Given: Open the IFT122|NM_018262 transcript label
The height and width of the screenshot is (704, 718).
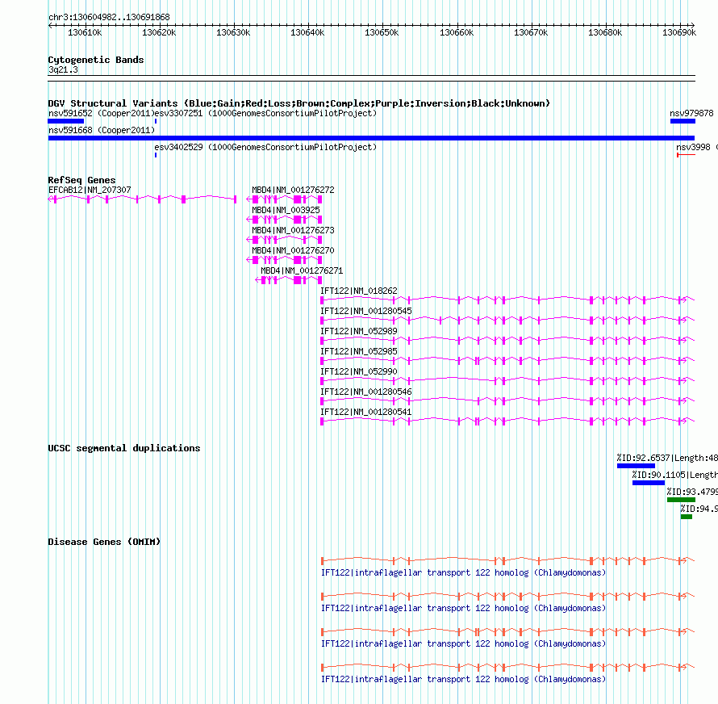Looking at the screenshot, I should pos(359,291).
